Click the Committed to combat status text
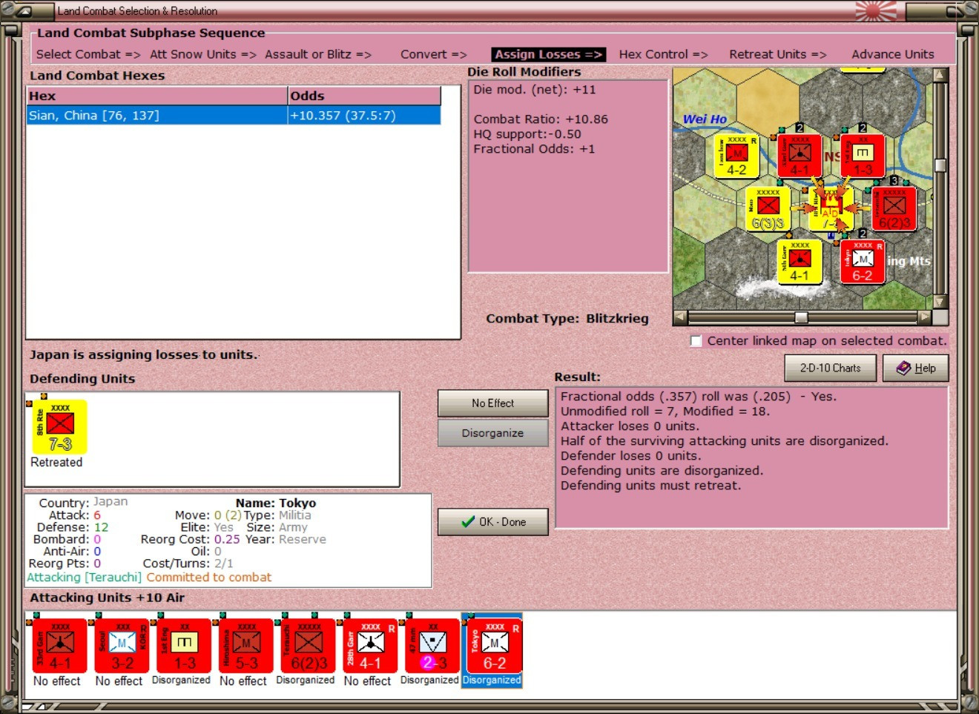Screen dimensions: 979x714 tap(209, 578)
